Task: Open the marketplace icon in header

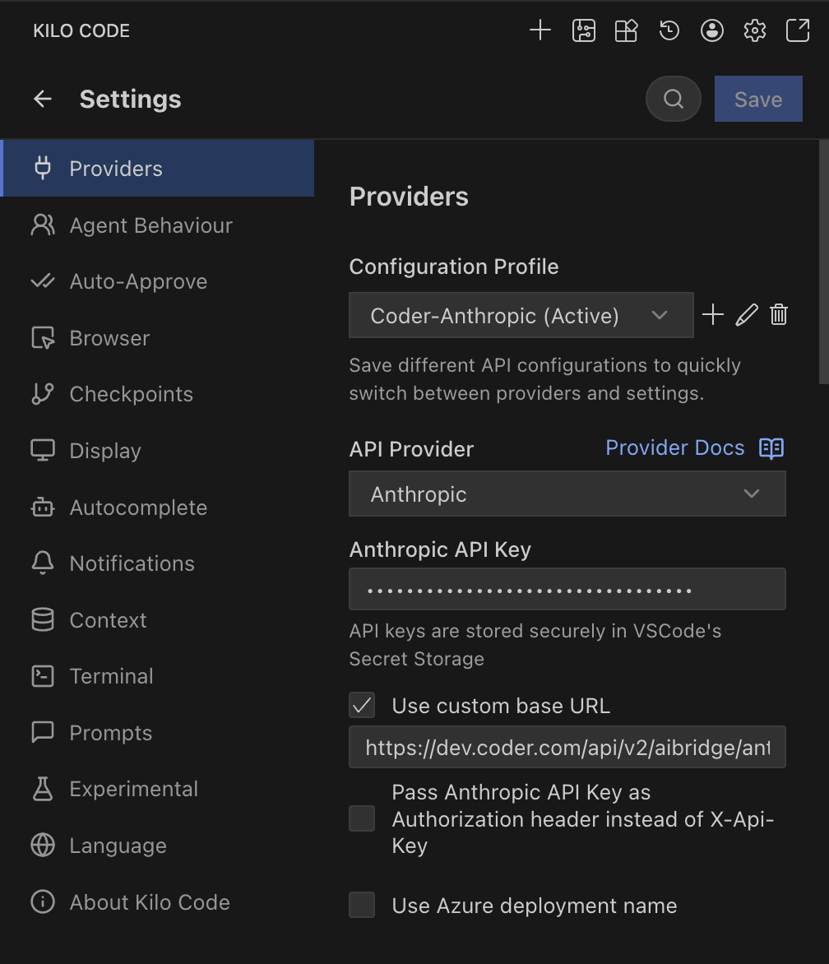Action: pos(626,30)
